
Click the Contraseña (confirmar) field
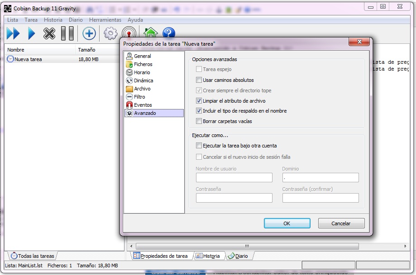320,198
